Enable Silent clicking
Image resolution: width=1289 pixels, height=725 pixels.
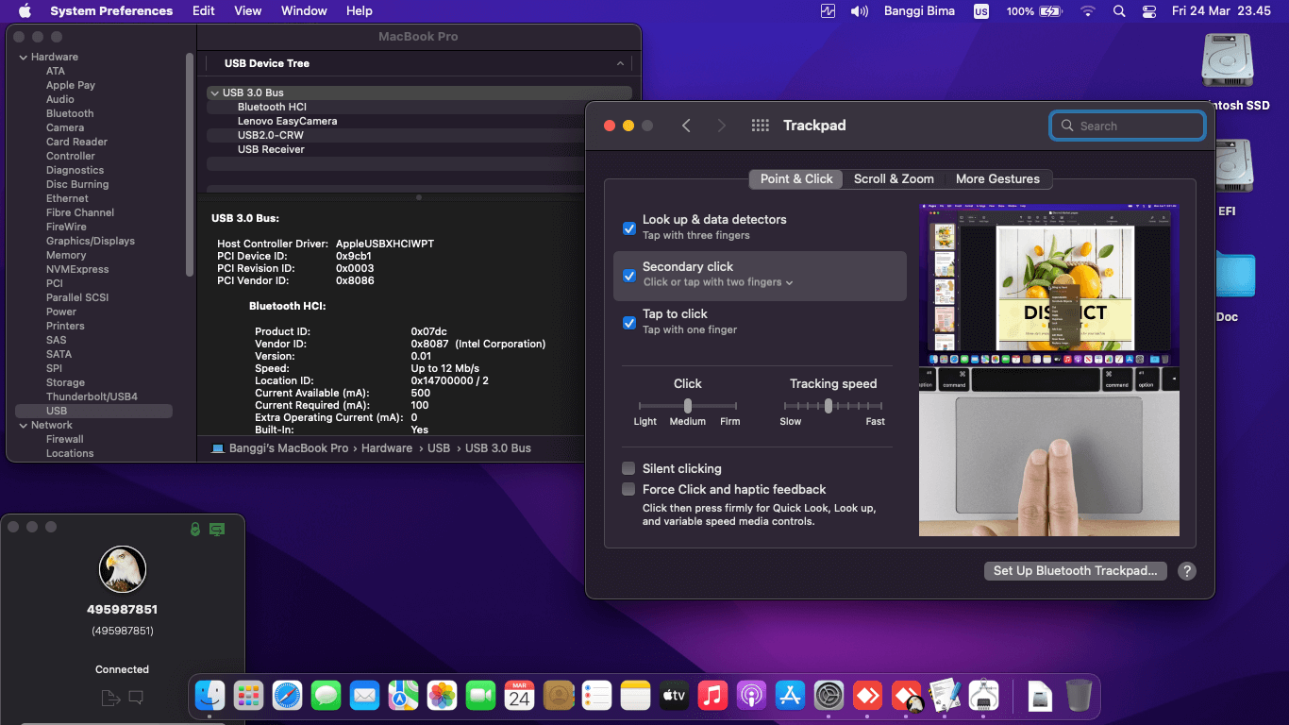(x=628, y=468)
